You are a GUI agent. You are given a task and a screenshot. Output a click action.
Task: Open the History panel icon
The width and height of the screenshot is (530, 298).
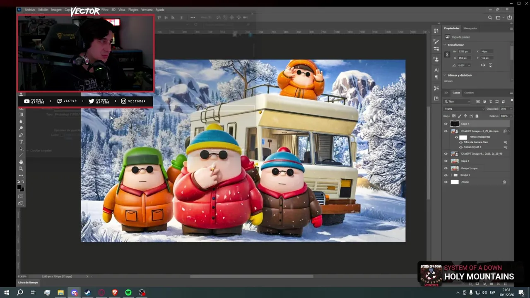tap(436, 31)
